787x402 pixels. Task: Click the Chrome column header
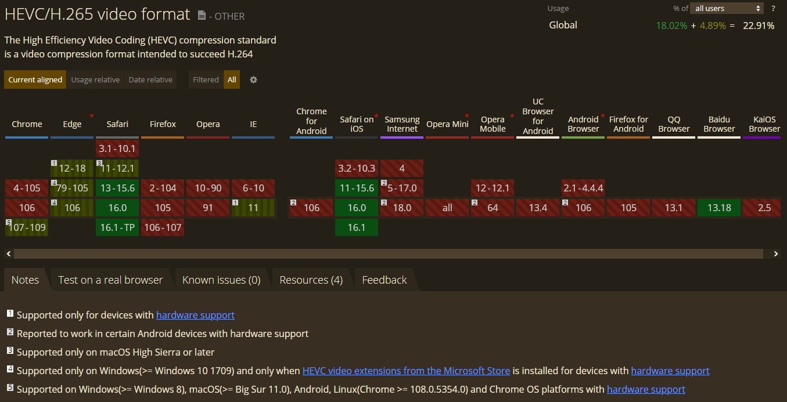tap(27, 124)
